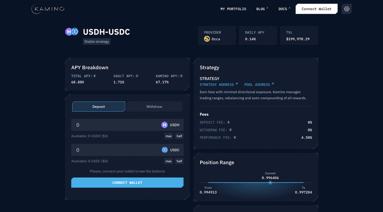Click max for USDH balance
The width and height of the screenshot is (383, 212).
click(169, 136)
